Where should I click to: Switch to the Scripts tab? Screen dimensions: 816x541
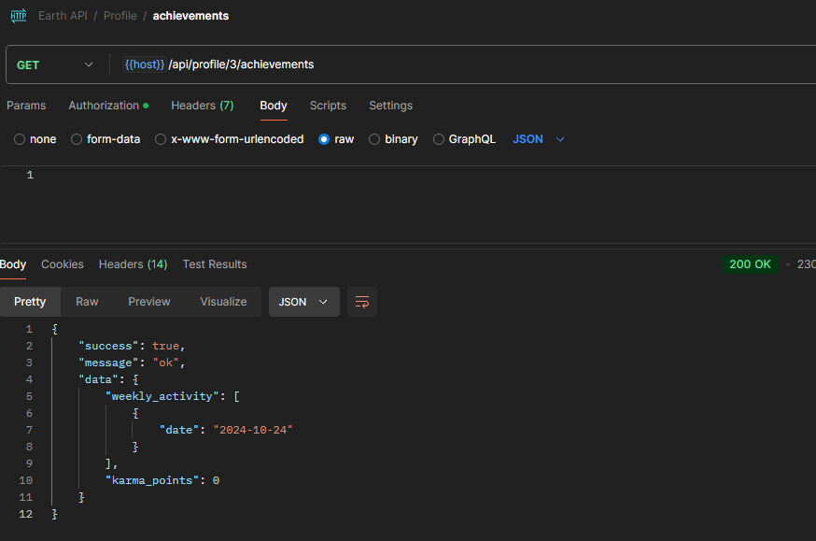coord(328,106)
